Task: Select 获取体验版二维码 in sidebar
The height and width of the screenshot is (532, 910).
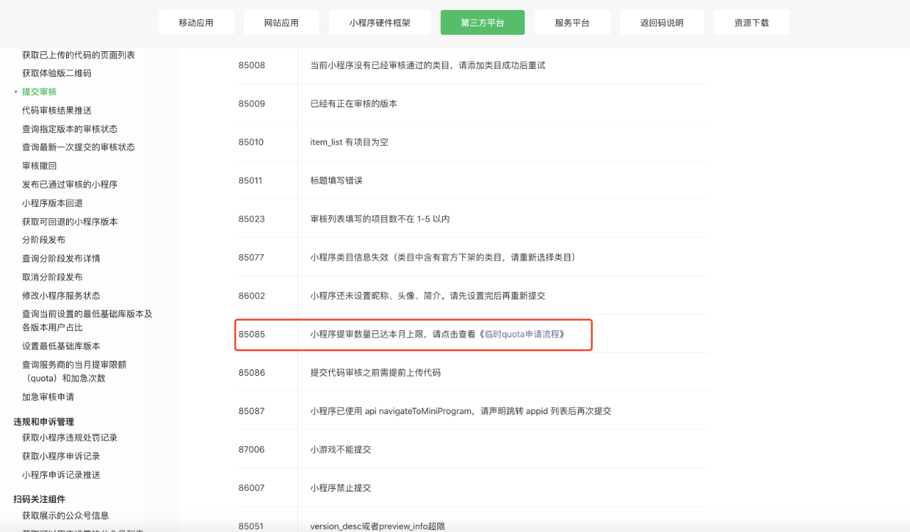Action: [56, 73]
